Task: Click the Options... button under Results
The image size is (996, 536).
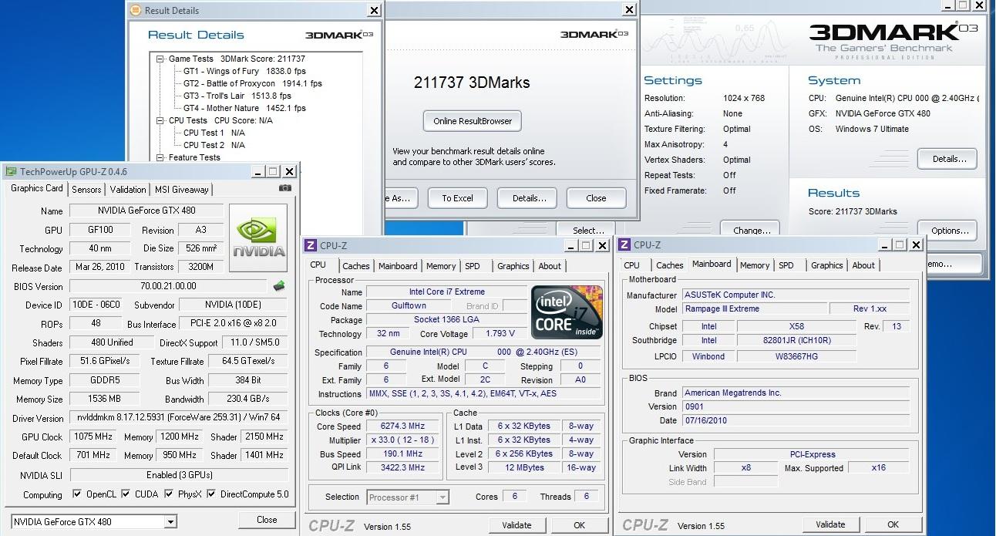Action: coord(947,231)
